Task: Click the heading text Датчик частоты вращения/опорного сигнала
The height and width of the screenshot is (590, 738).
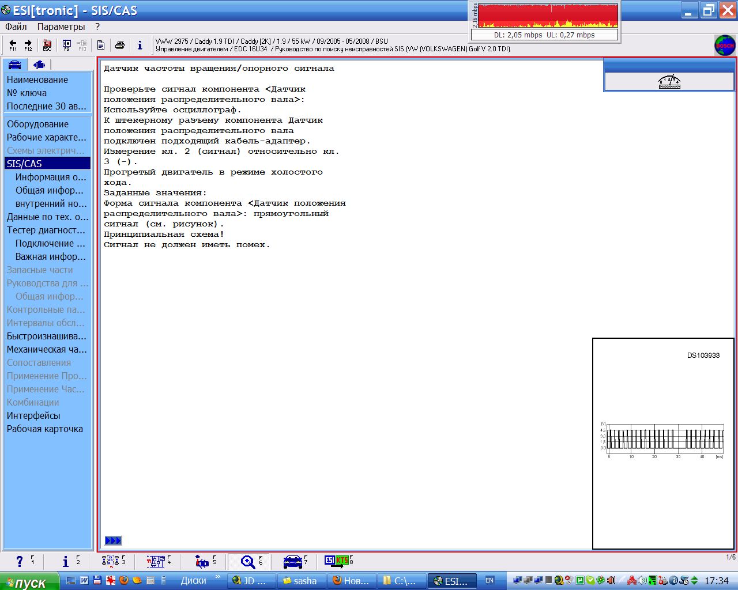Action: (x=219, y=69)
